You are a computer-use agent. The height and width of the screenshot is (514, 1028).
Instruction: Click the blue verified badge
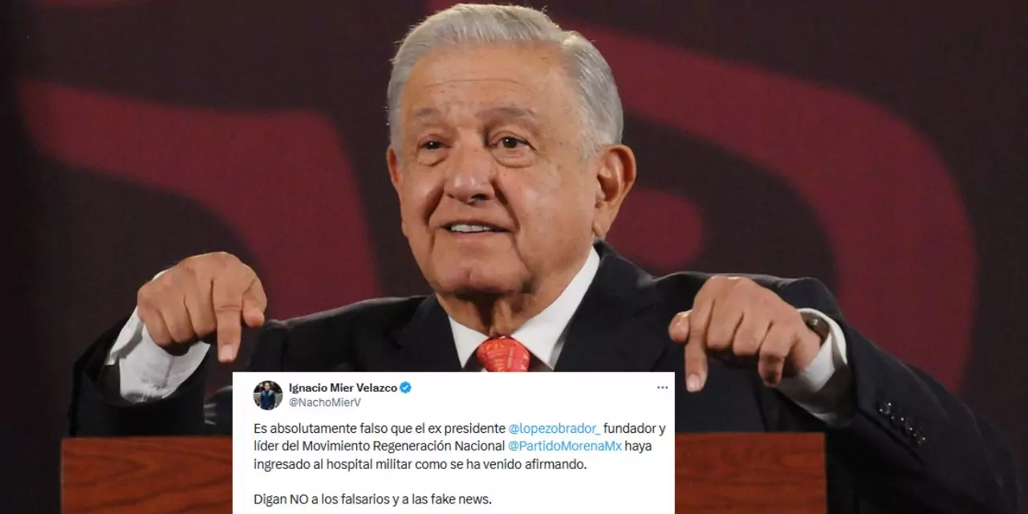click(405, 387)
